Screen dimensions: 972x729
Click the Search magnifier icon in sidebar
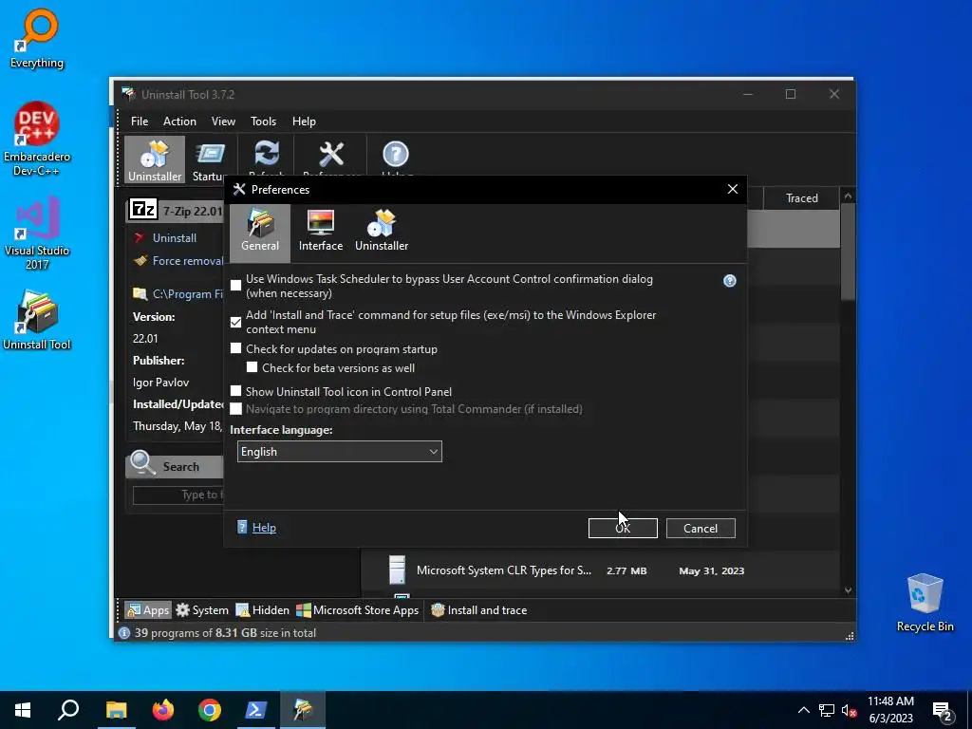(142, 462)
